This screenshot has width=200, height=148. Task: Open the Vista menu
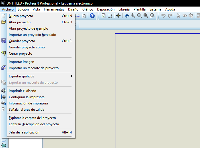tap(36, 9)
